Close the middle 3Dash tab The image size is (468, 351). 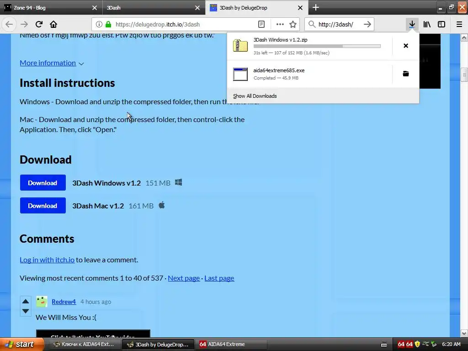tap(197, 8)
